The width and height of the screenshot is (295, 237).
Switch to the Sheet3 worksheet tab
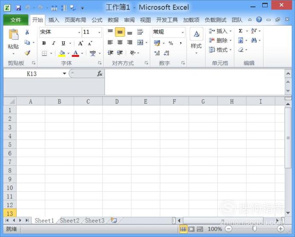[x=95, y=220]
